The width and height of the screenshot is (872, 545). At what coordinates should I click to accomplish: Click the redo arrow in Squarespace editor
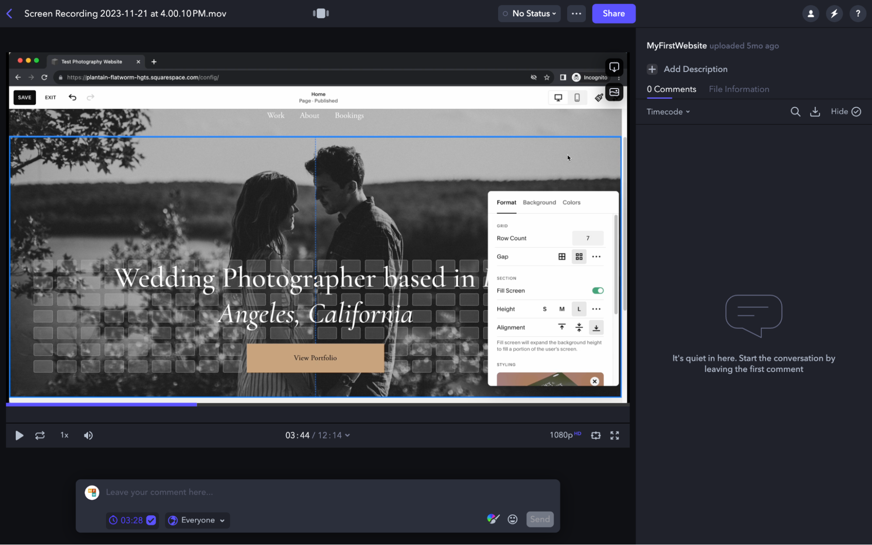click(x=90, y=97)
